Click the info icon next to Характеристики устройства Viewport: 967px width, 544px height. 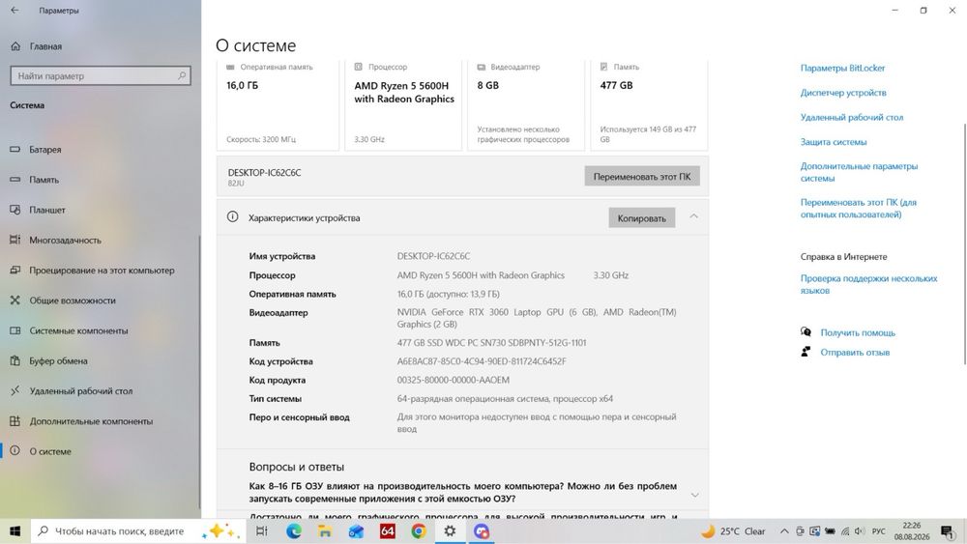point(232,216)
